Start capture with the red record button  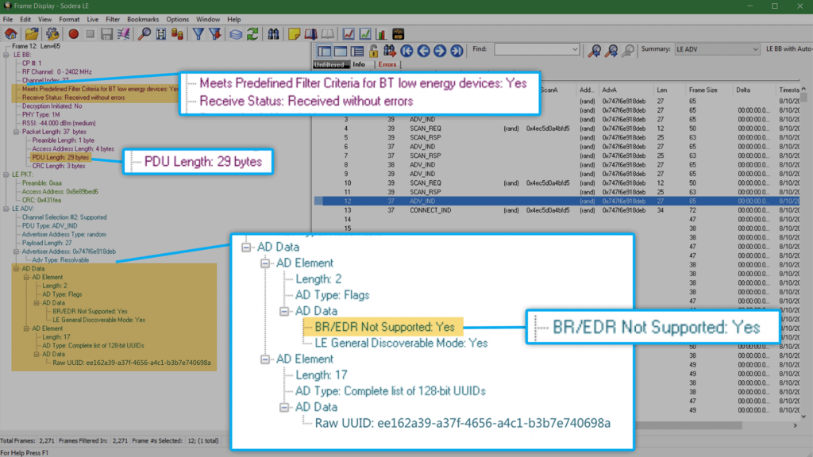click(74, 34)
